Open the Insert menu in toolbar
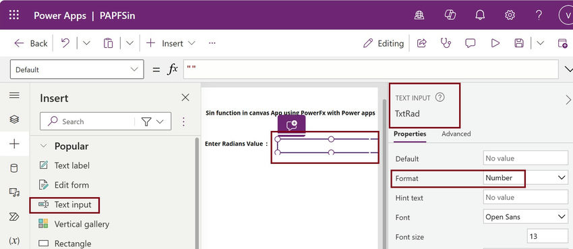This screenshot has height=249, width=573. [171, 43]
